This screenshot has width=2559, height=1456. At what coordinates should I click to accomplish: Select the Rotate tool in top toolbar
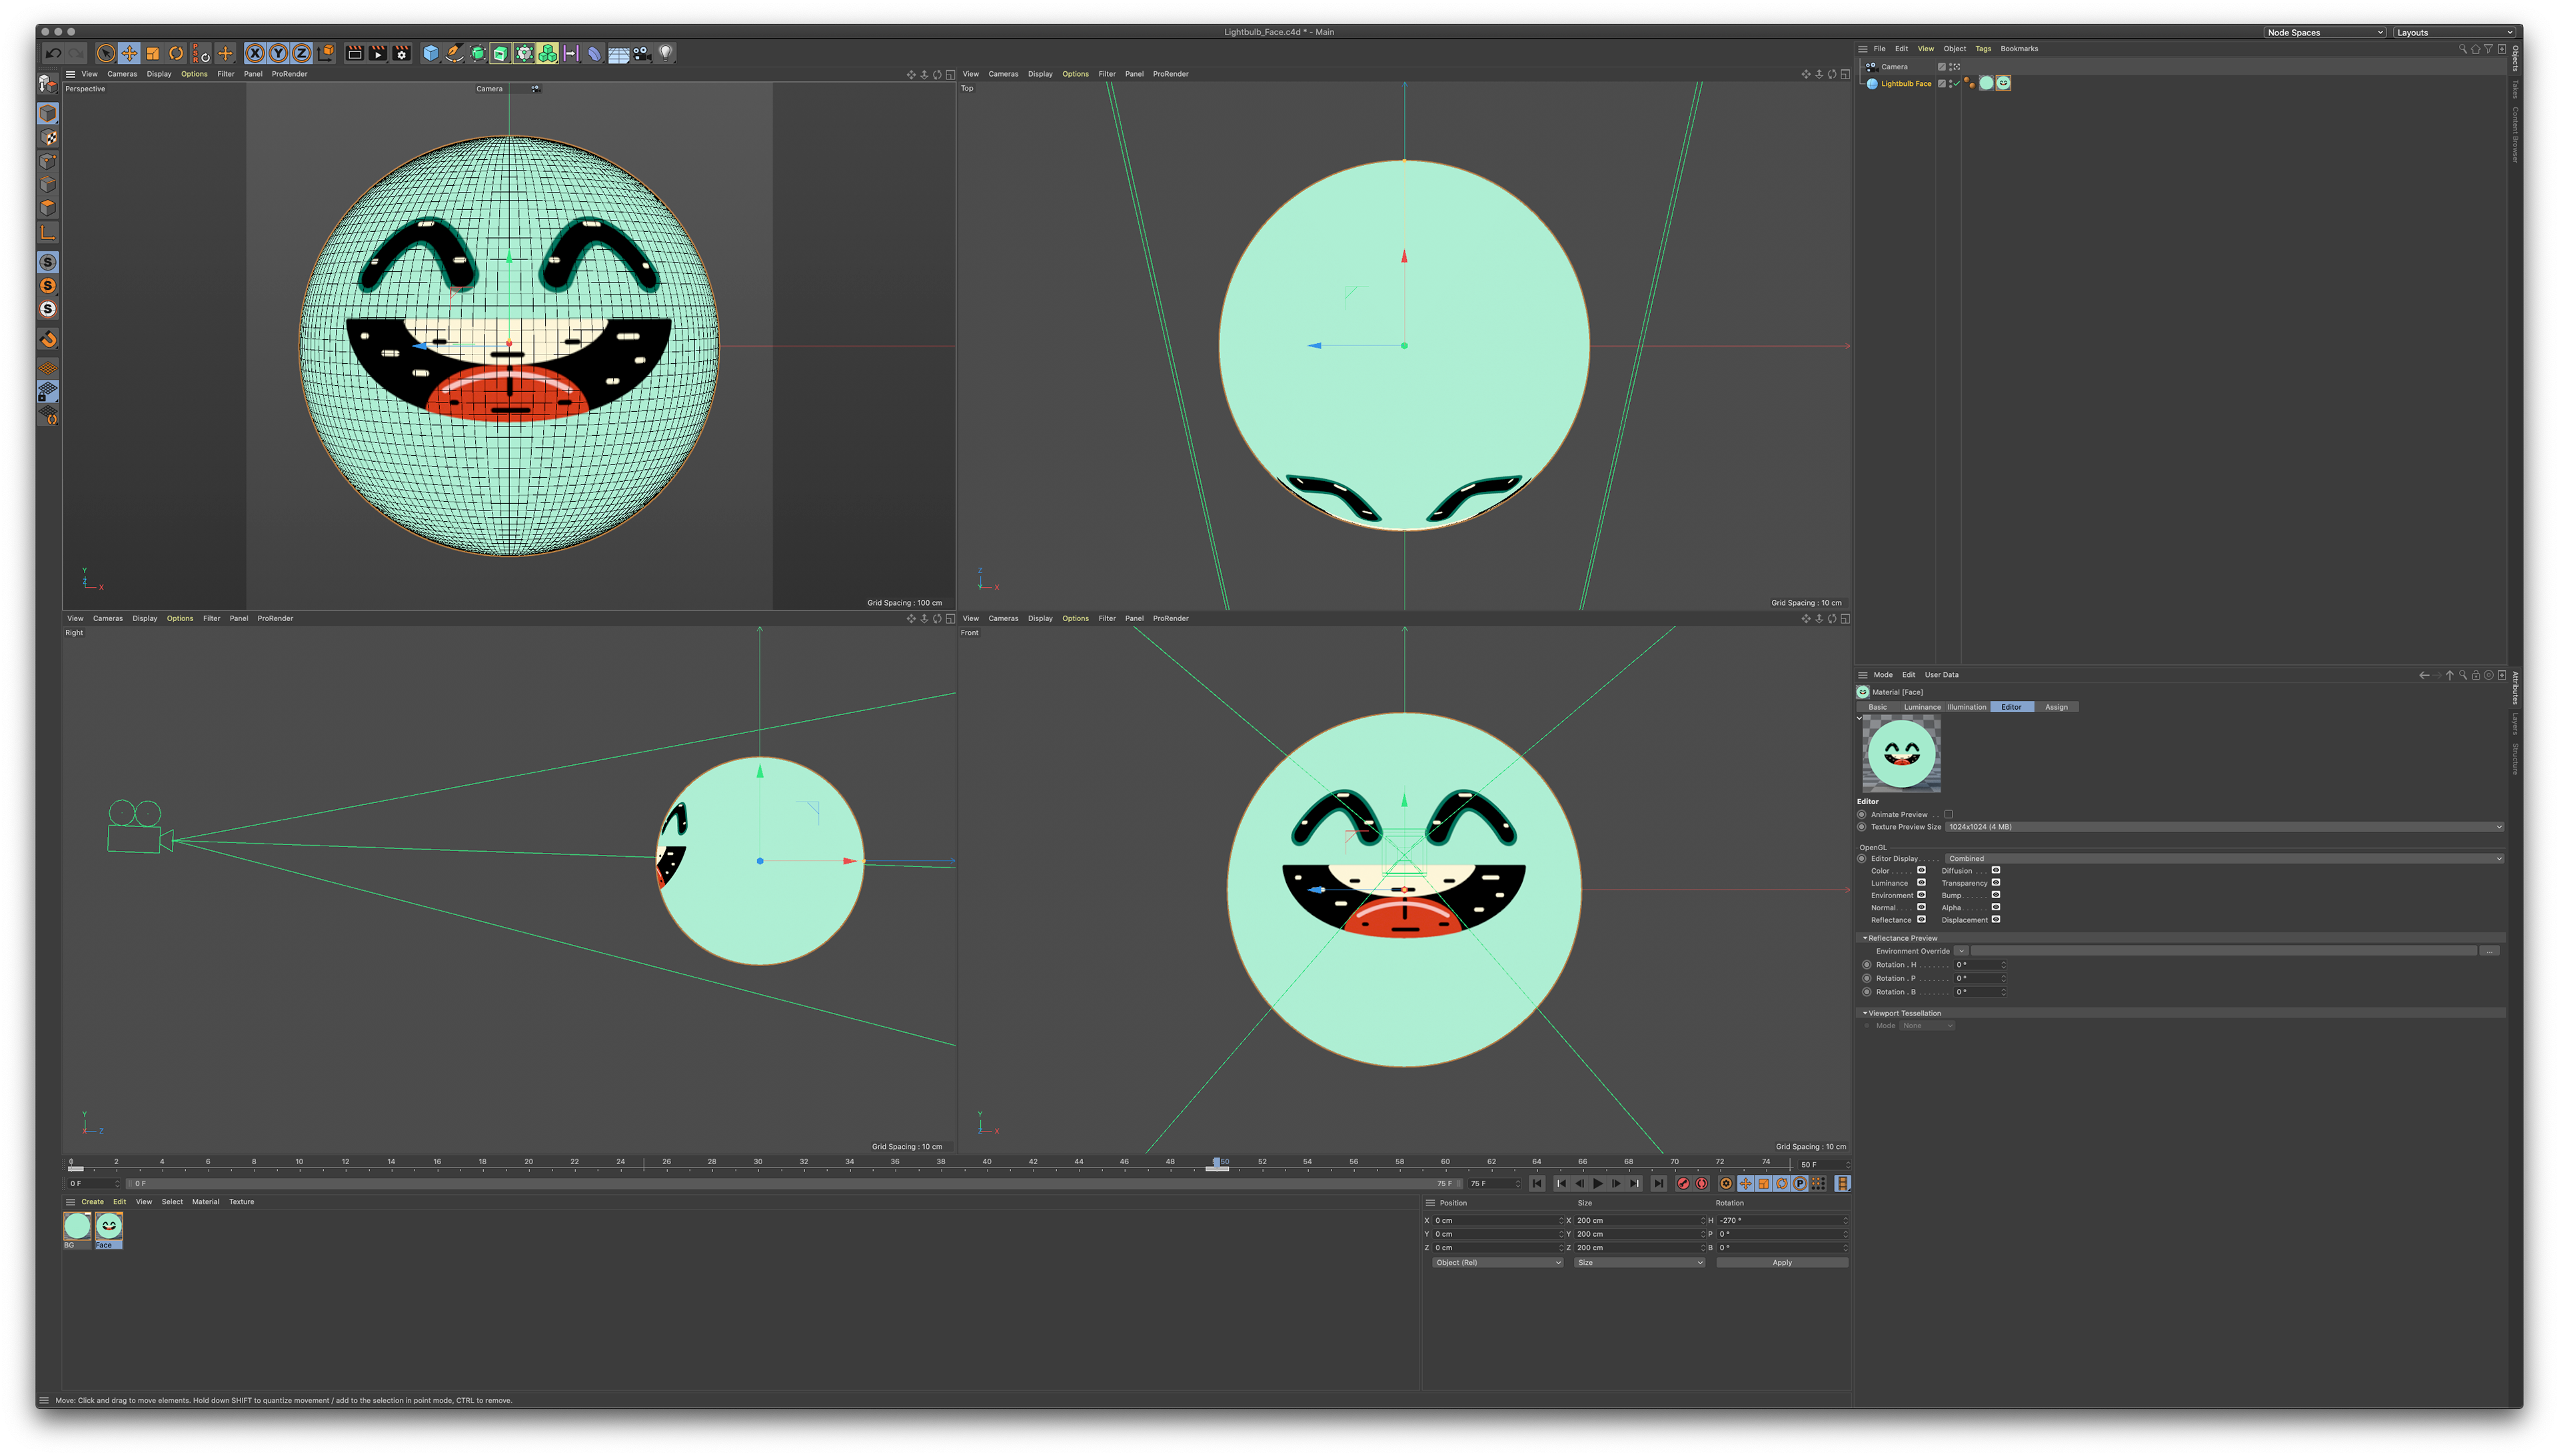click(x=176, y=53)
